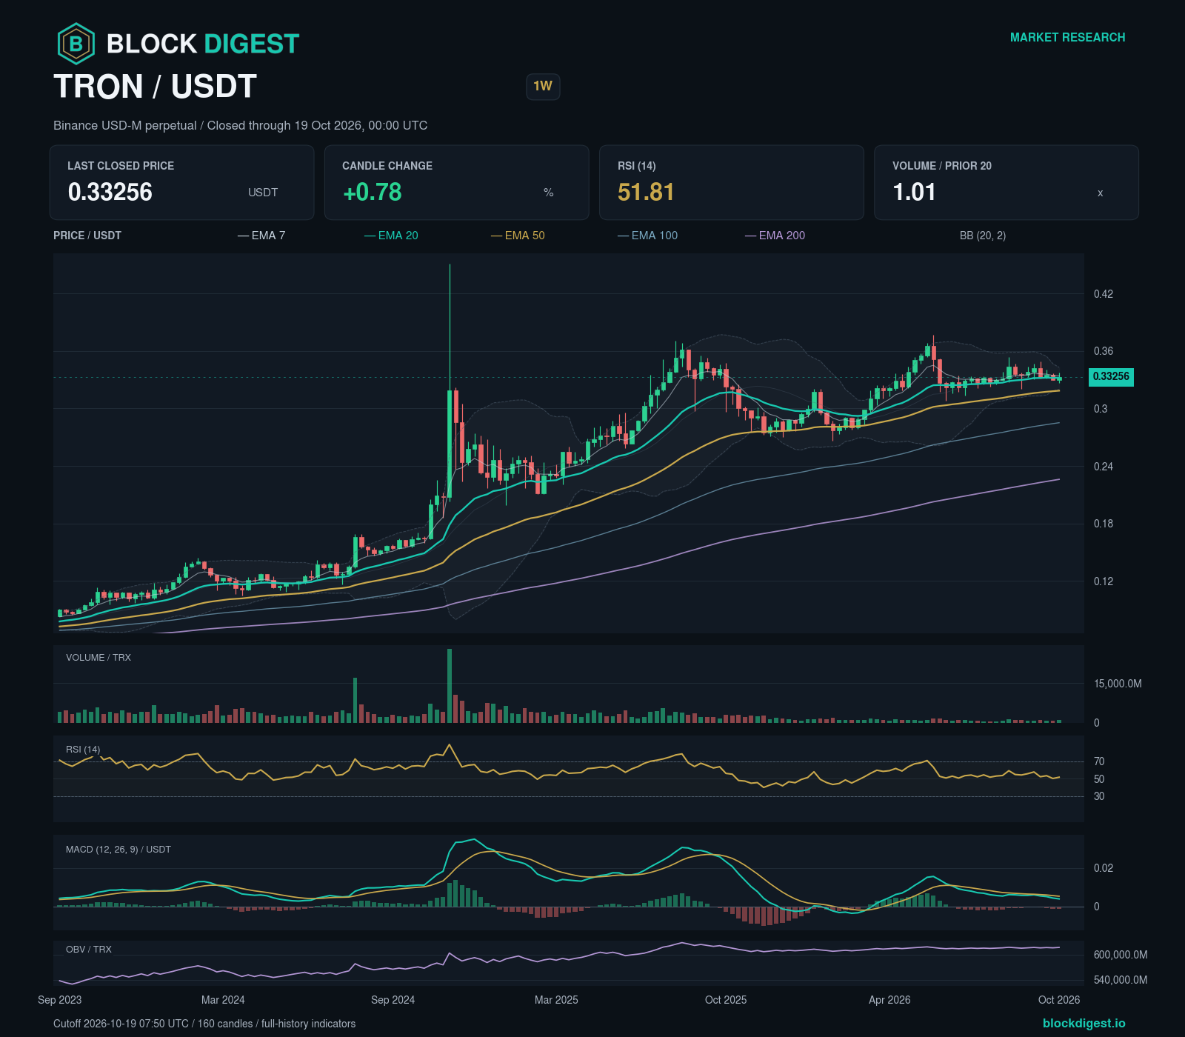Click the VOLUME / TRX panel label
Viewport: 1185px width, 1037px height.
[99, 658]
